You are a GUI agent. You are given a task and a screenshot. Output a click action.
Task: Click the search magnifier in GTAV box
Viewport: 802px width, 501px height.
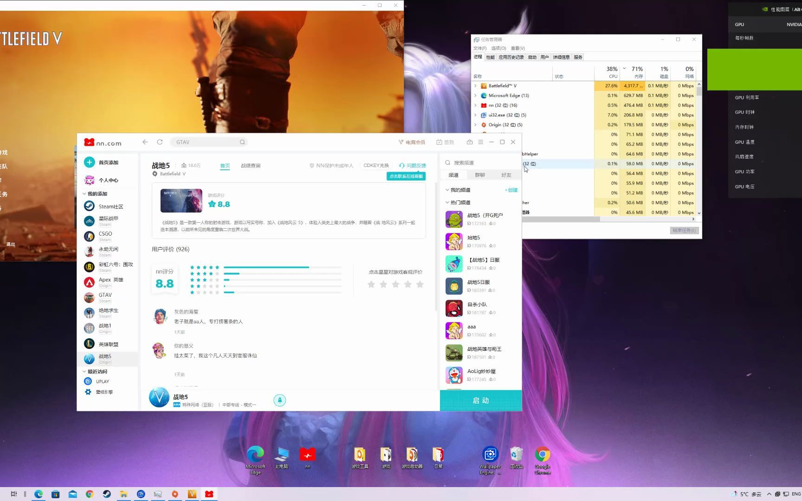pyautogui.click(x=242, y=142)
